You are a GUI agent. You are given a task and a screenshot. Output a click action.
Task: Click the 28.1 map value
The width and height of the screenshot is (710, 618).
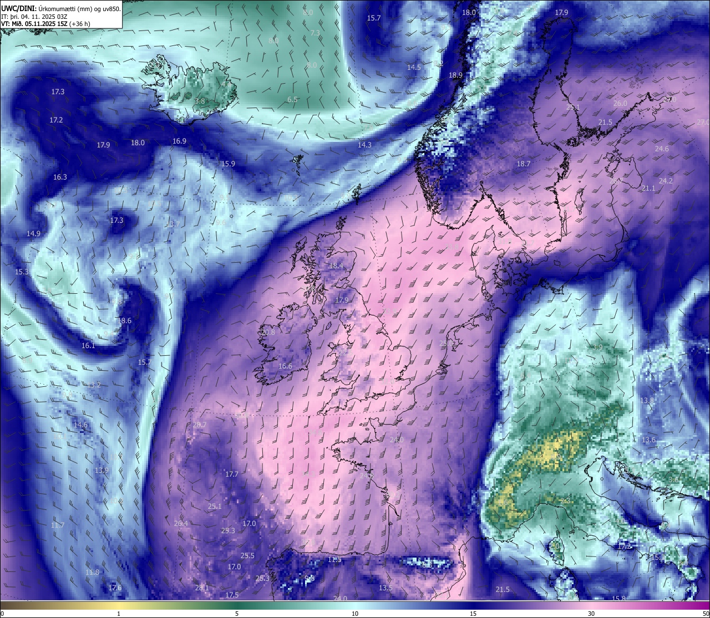click(202, 588)
